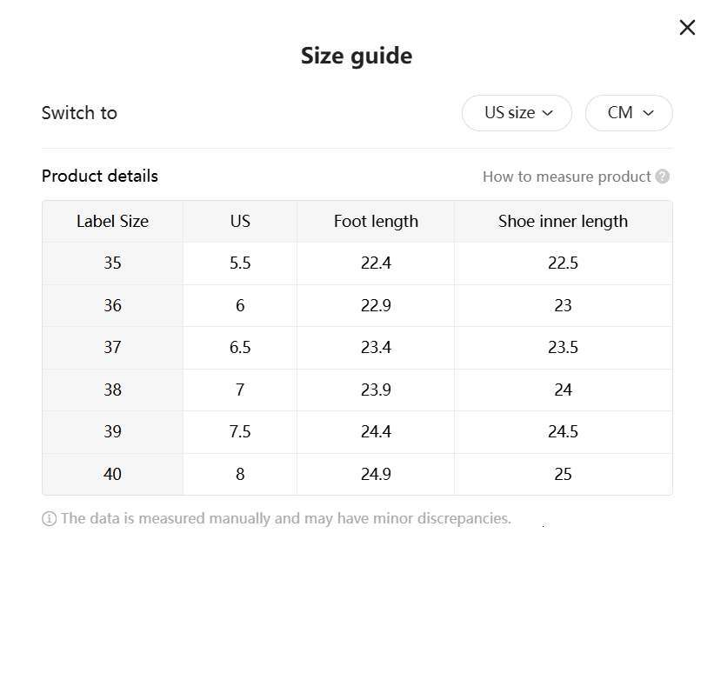The height and width of the screenshot is (693, 714).
Task: Click the Product details heading
Action: pyautogui.click(x=100, y=177)
